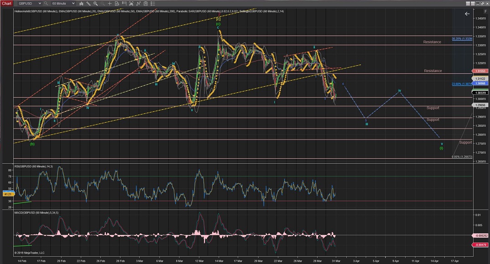This screenshot has width=490, height=264.
Task: Open the indicators icon
Action: (x=131, y=4)
